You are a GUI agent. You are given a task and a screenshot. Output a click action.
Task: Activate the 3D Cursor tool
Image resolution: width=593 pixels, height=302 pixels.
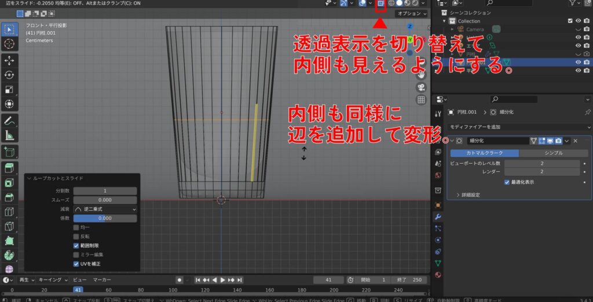coord(9,43)
